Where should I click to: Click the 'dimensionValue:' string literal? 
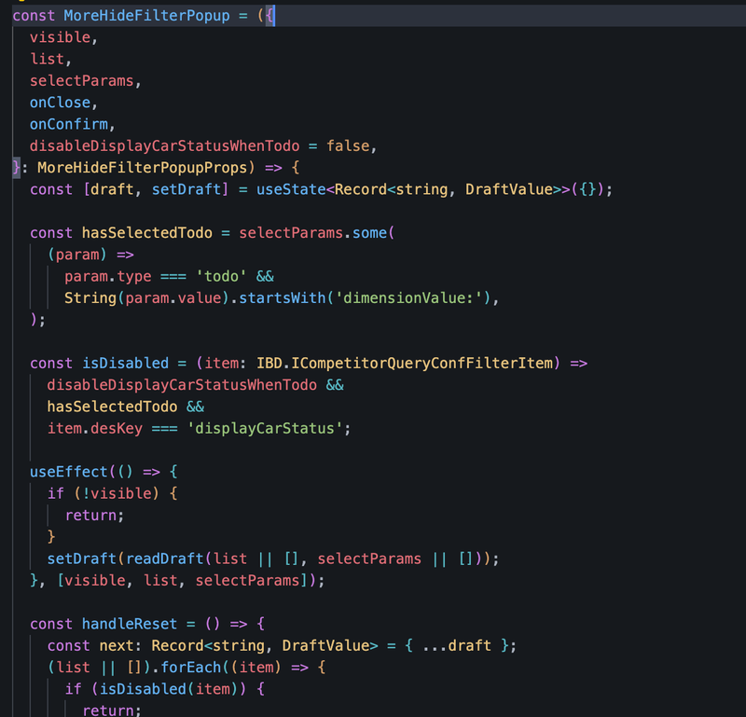(x=409, y=297)
